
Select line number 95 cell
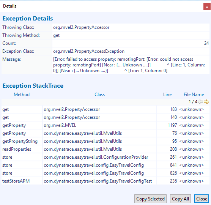pyautogui.click(x=167, y=141)
